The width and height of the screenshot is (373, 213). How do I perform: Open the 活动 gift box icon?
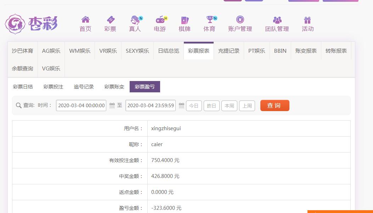307,20
